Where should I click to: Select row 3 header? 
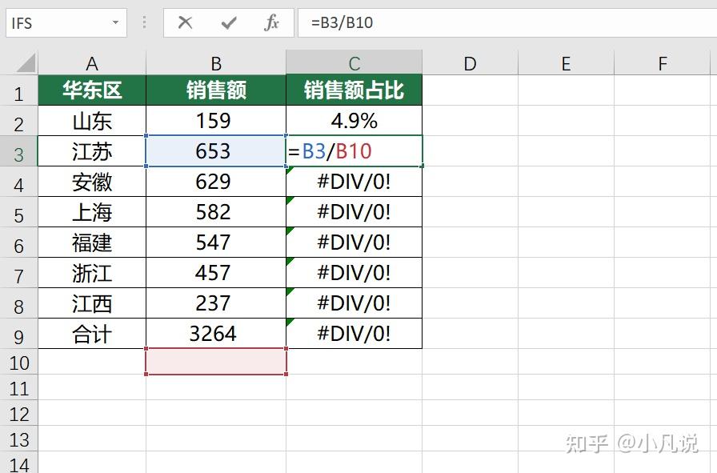click(18, 151)
